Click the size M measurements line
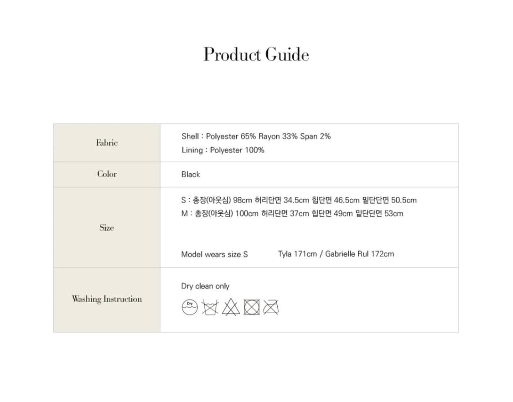Viewport: 513px width, 402px height. click(292, 213)
